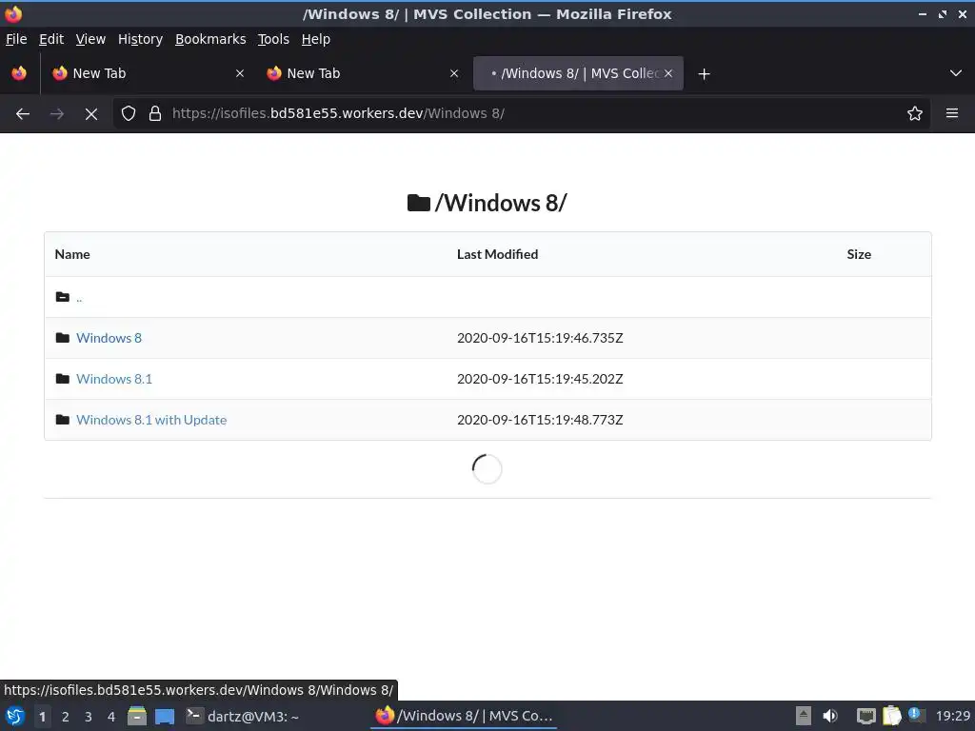Open the taskbar start menu icon
This screenshot has width=975, height=731.
(15, 716)
